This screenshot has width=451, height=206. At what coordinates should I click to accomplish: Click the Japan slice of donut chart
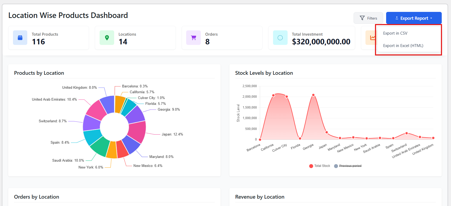click(x=137, y=132)
